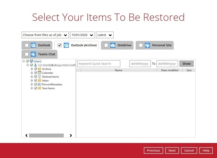217x158 pixels.
Task: Uncheck the Calendar checkbox
Action: [x=36, y=73]
